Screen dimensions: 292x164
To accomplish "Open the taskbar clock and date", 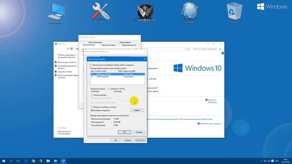I will pyautogui.click(x=286, y=161).
